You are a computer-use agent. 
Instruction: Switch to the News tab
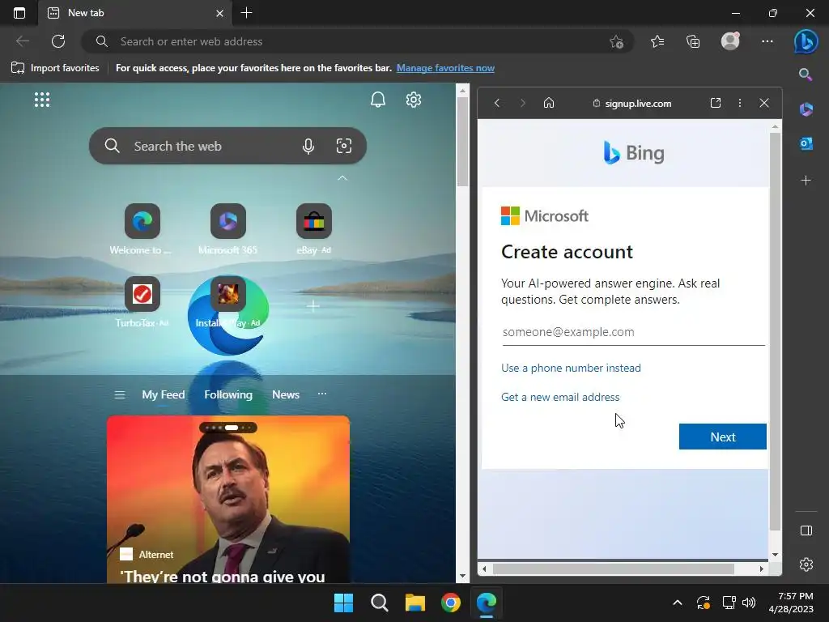pos(286,394)
